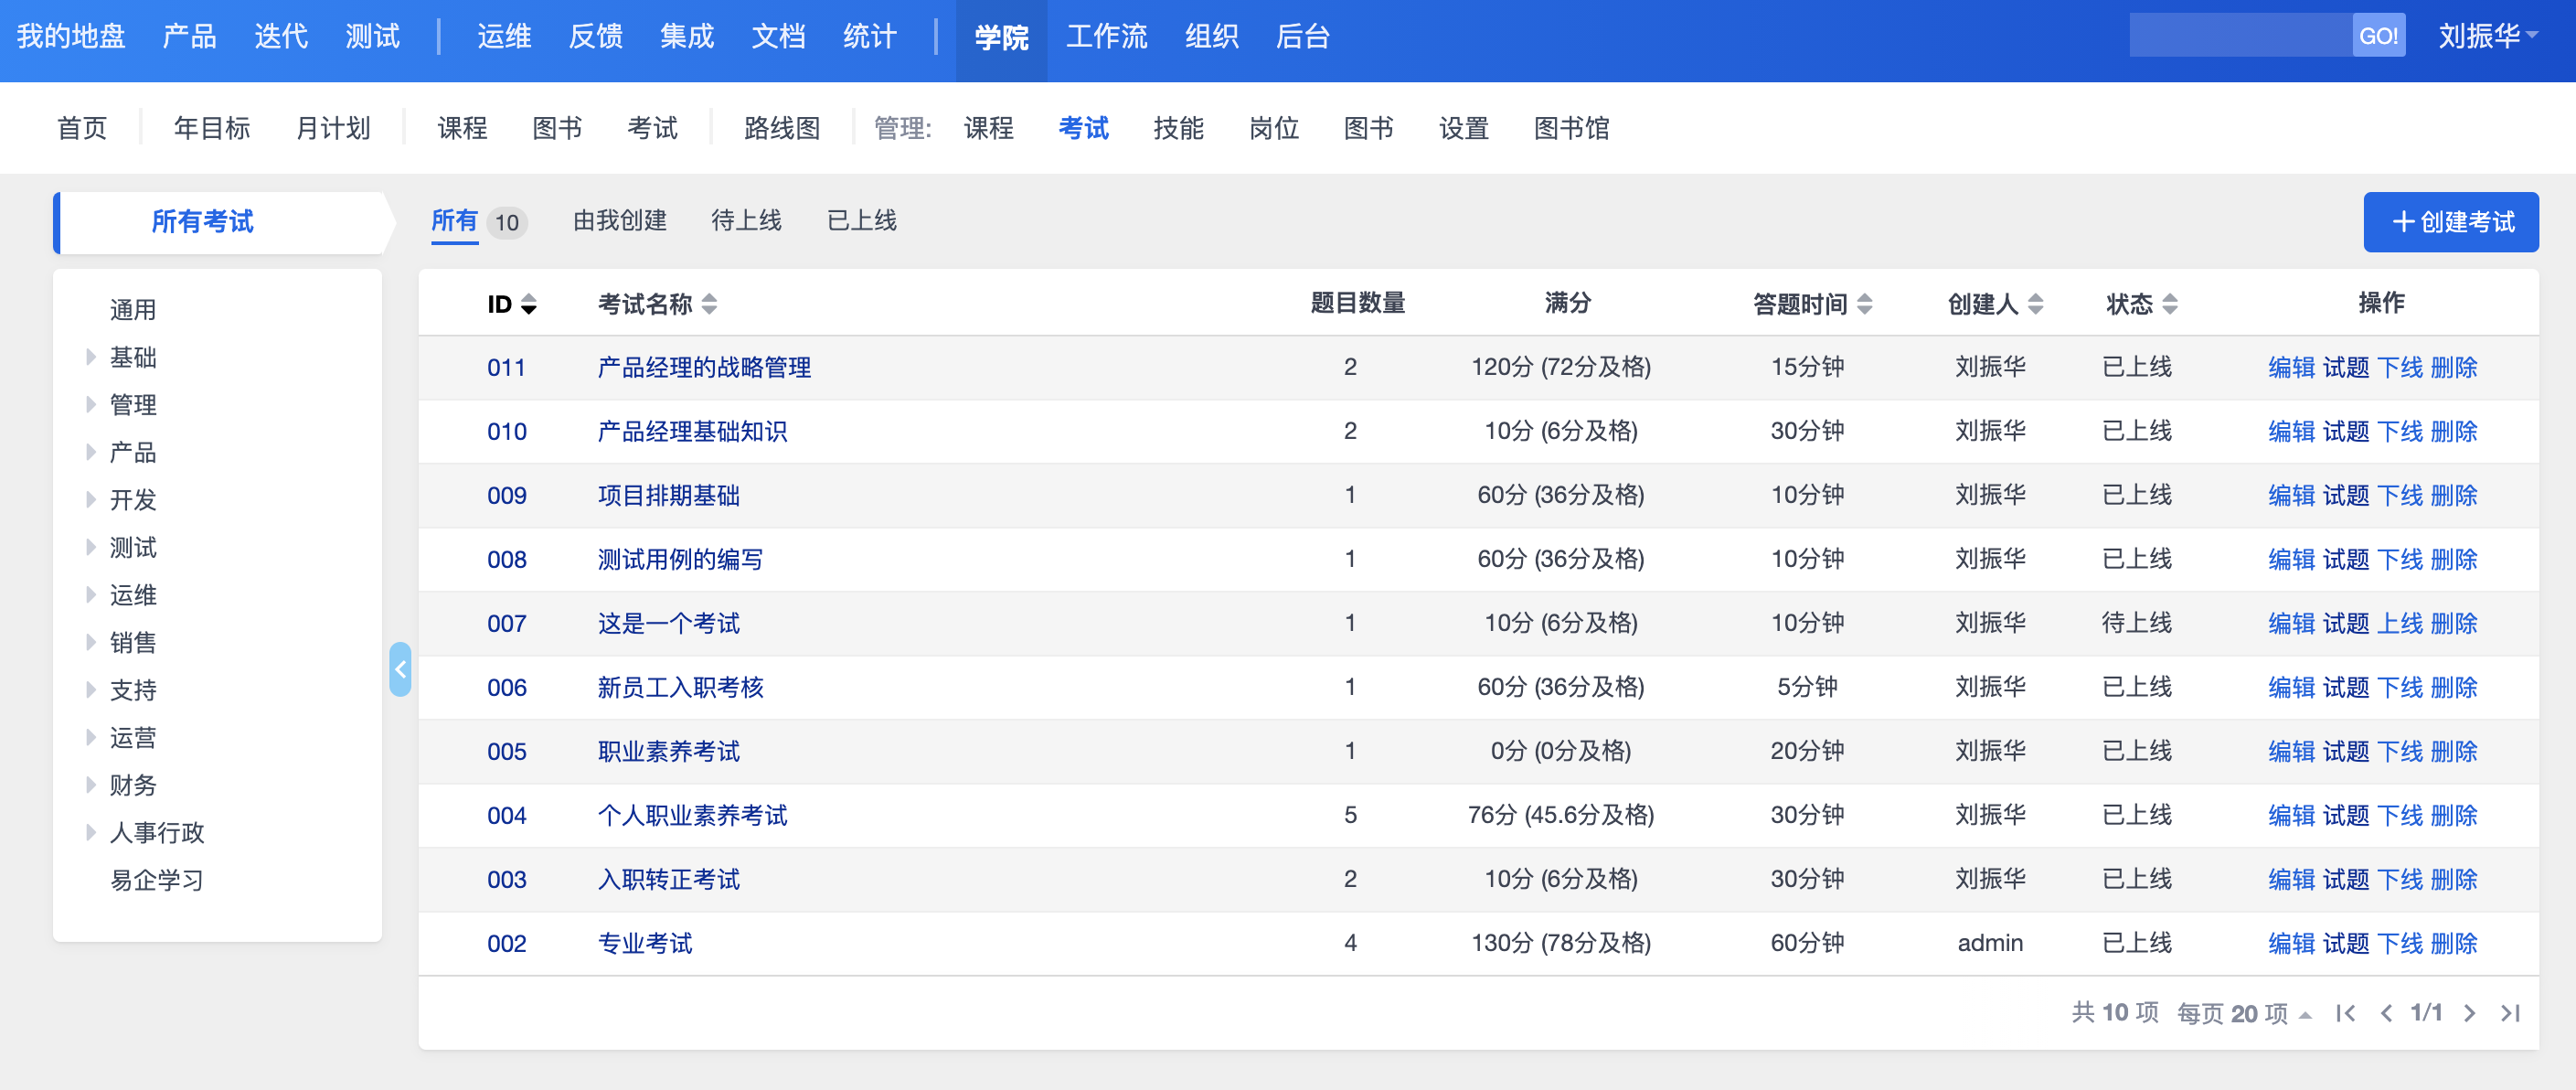
Task: Sort by exam name column arrows
Action: pos(709,304)
